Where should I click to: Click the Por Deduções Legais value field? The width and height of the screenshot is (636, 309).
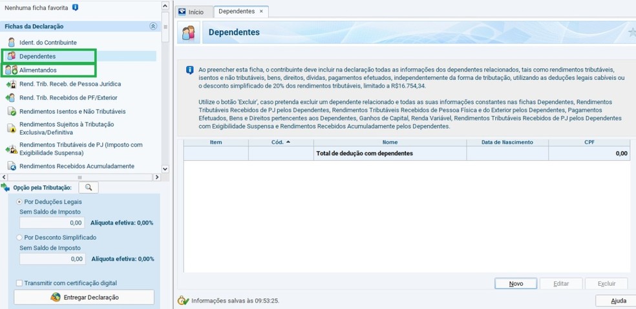pyautogui.click(x=52, y=223)
